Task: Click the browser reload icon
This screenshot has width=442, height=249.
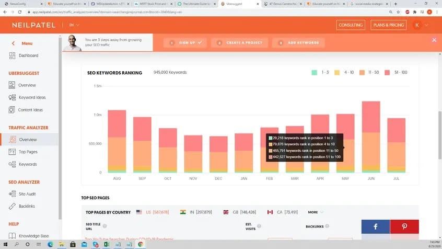Action: click(20, 12)
